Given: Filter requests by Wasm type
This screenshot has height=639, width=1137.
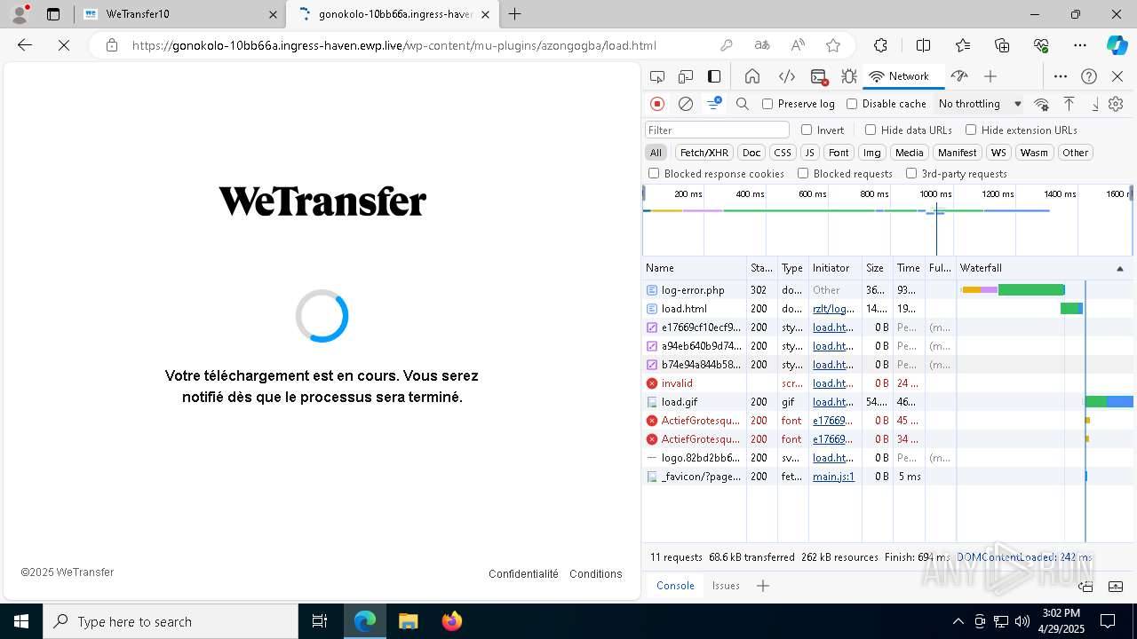Looking at the screenshot, I should click(x=1034, y=153).
